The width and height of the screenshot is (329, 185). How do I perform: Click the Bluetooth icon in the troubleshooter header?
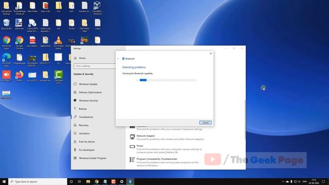[123, 59]
